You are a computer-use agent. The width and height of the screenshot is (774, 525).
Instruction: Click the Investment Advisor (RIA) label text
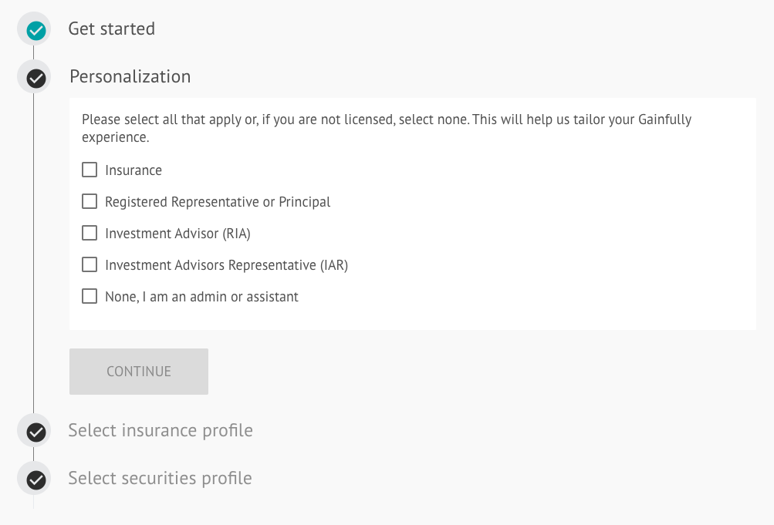pyautogui.click(x=177, y=233)
